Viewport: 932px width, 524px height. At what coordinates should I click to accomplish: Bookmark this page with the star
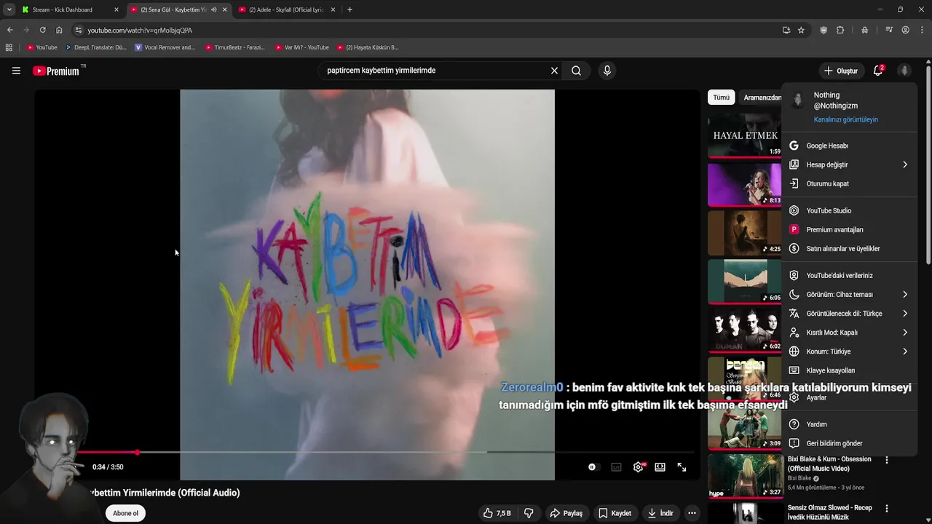click(x=801, y=30)
